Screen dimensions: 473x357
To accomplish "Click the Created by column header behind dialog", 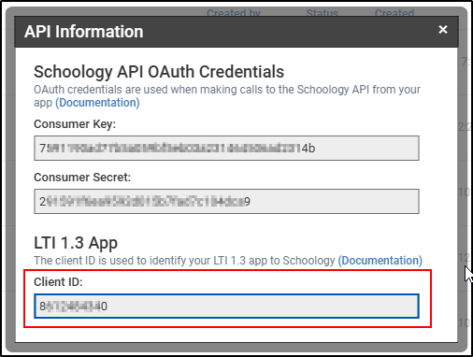I will point(234,13).
